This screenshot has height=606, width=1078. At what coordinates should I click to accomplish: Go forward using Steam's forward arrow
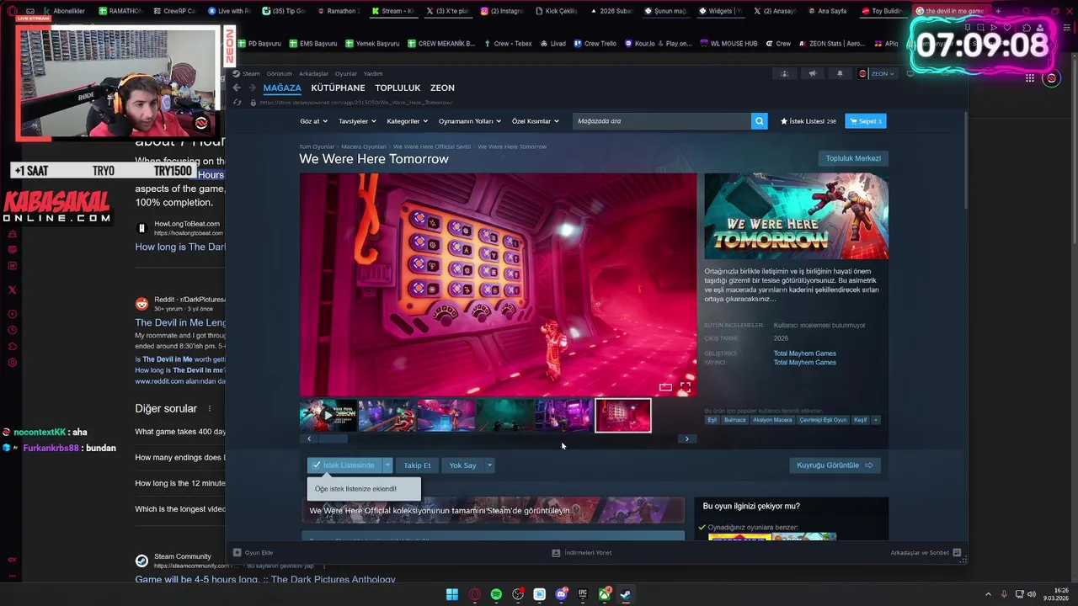pos(252,88)
